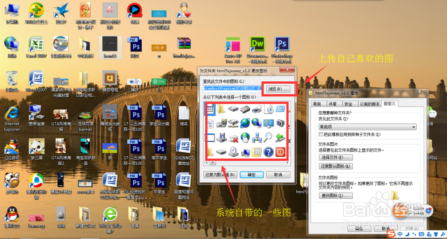Open the 快播 player desktop shortcut
The width and height of the screenshot is (447, 239).
[x=135, y=14]
